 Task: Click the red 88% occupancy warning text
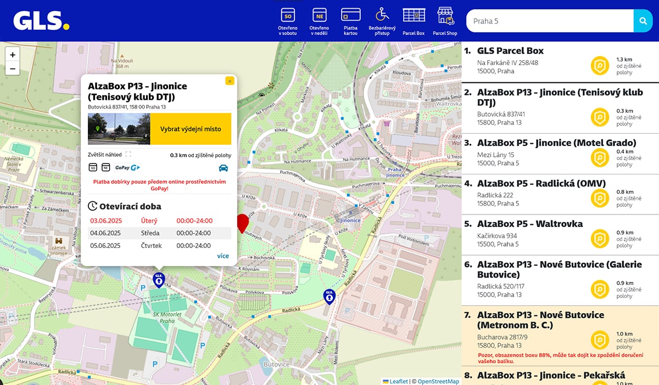560,358
